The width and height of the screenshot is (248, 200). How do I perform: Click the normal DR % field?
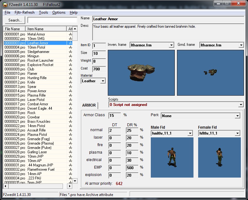[x=132, y=131]
